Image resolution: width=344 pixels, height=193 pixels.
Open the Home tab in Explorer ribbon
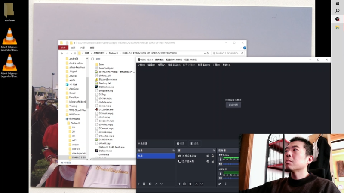73,48
